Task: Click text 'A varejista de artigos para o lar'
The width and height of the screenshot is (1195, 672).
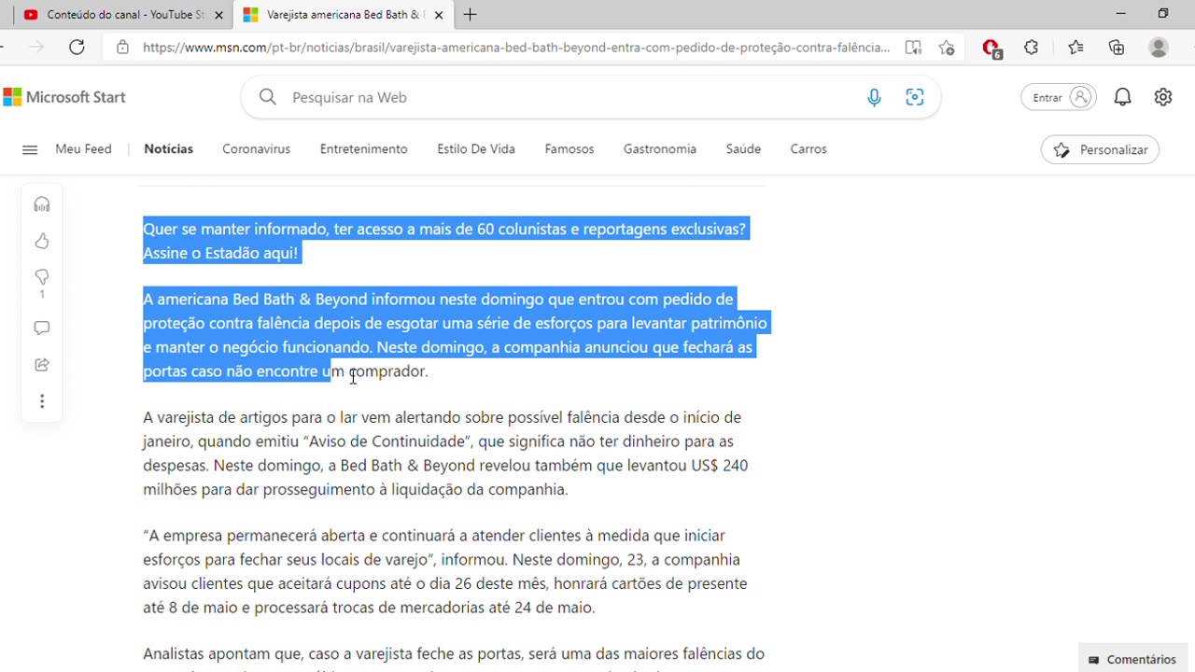Action: pos(249,417)
